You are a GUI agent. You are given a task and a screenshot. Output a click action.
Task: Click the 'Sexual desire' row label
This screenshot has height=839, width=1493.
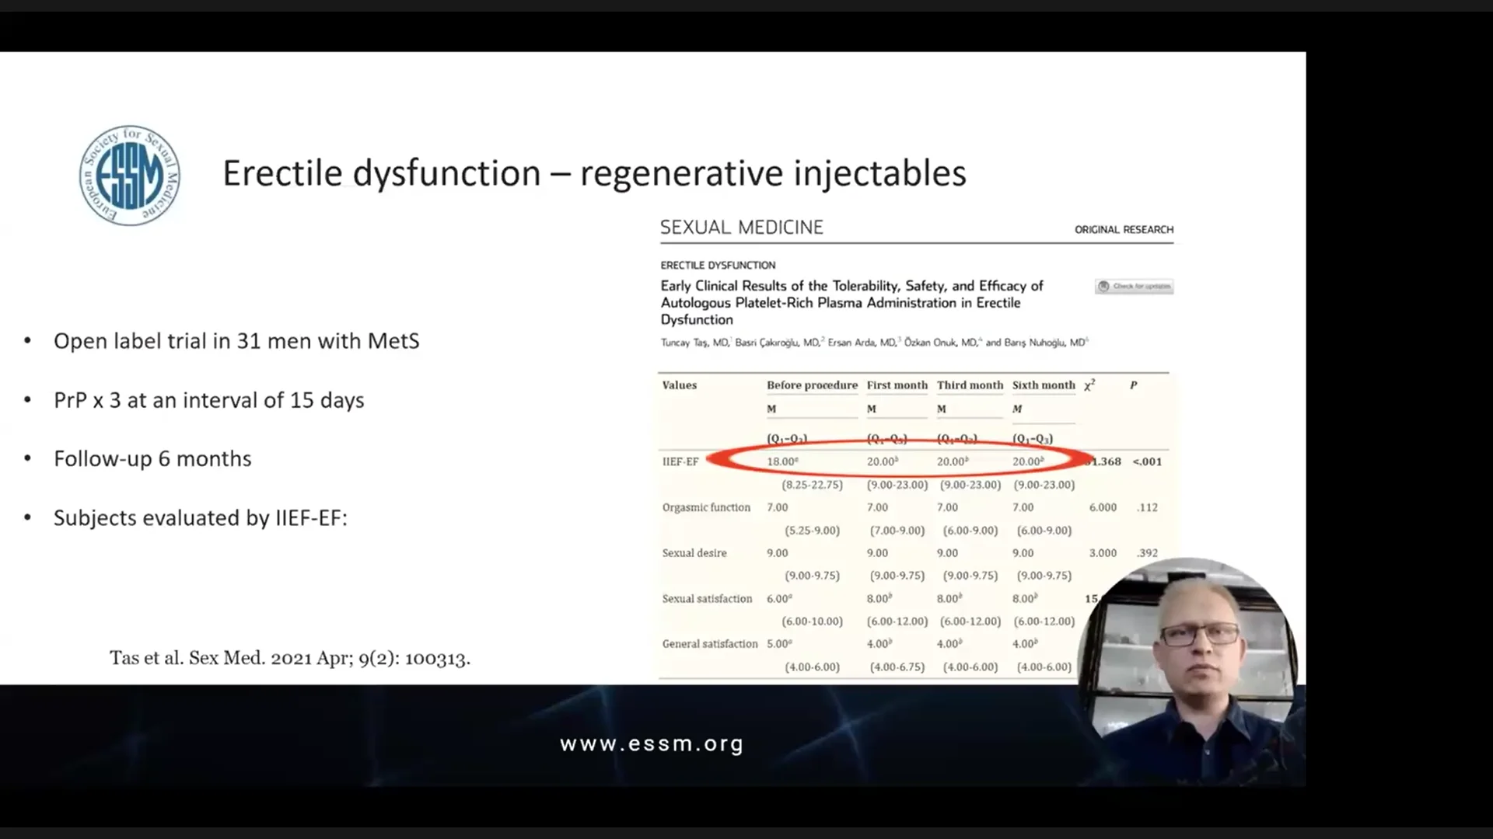click(x=694, y=553)
